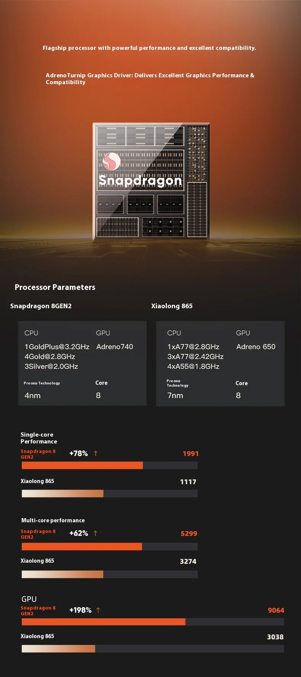Click the Snapdragon multi-core orange bar
301x677 pixels.
[x=82, y=547]
